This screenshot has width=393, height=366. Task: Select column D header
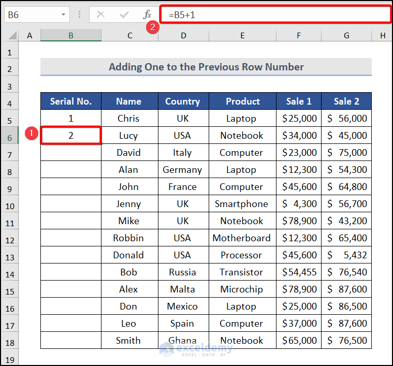tap(182, 35)
